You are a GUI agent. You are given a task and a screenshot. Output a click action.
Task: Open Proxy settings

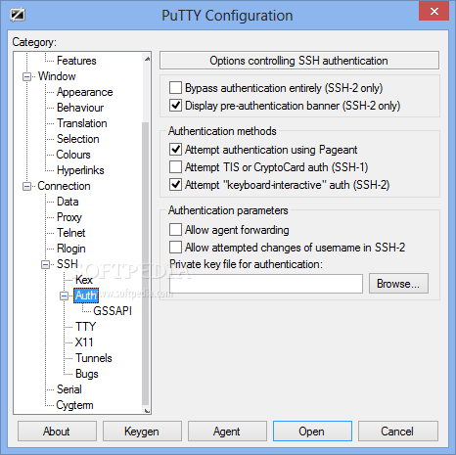[69, 217]
